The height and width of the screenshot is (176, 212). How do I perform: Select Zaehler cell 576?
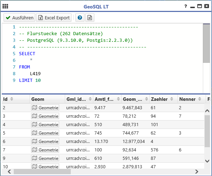click(x=154, y=150)
